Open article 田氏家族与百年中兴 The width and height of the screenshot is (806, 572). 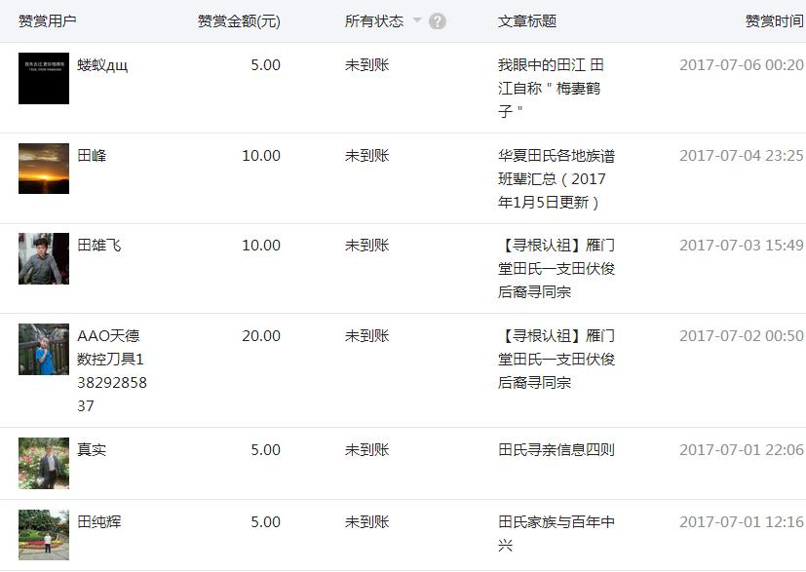pyautogui.click(x=557, y=533)
